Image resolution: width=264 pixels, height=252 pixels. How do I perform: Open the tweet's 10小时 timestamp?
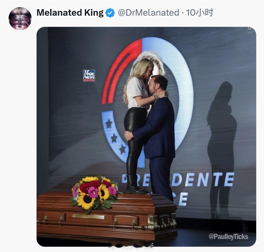tap(199, 13)
